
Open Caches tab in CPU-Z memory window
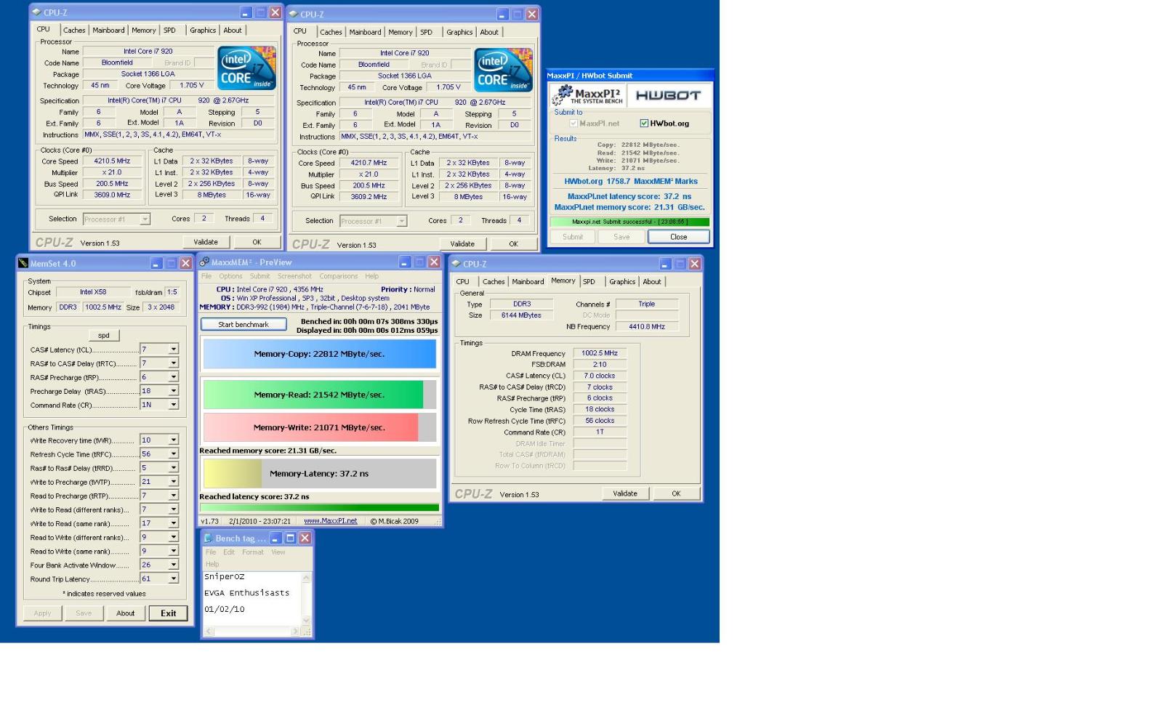(494, 282)
